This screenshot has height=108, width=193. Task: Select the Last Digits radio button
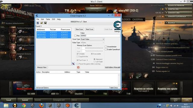point(94,62)
